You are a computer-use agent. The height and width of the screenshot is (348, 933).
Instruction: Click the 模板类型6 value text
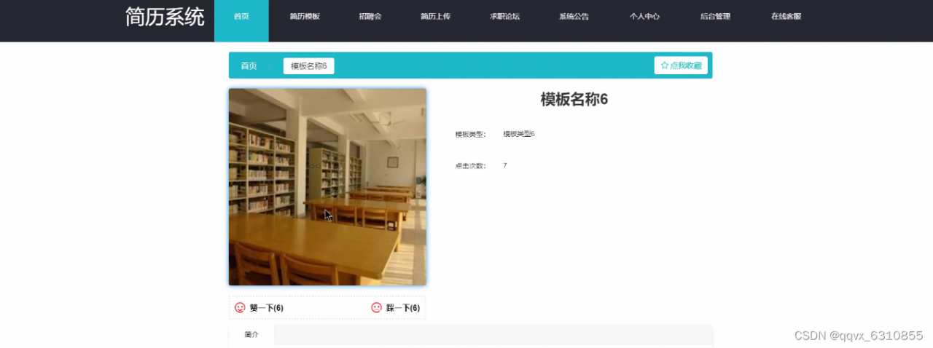pos(519,134)
